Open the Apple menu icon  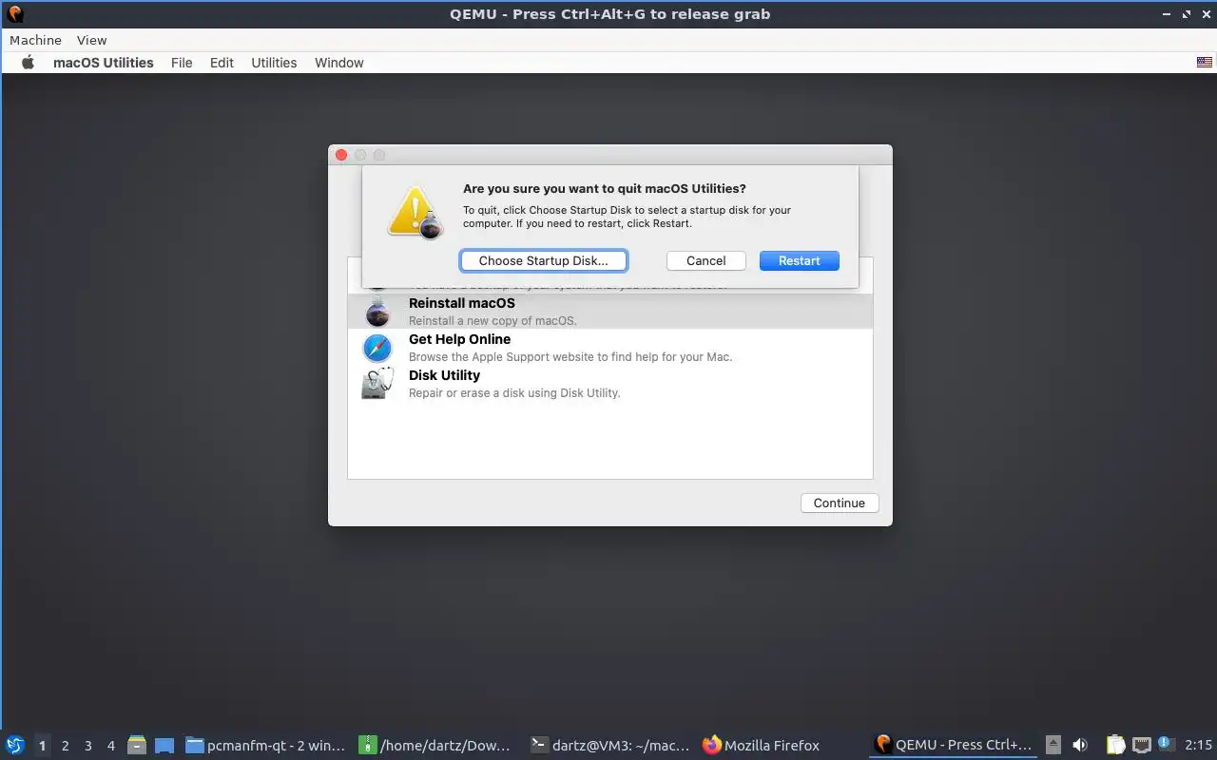coord(28,63)
